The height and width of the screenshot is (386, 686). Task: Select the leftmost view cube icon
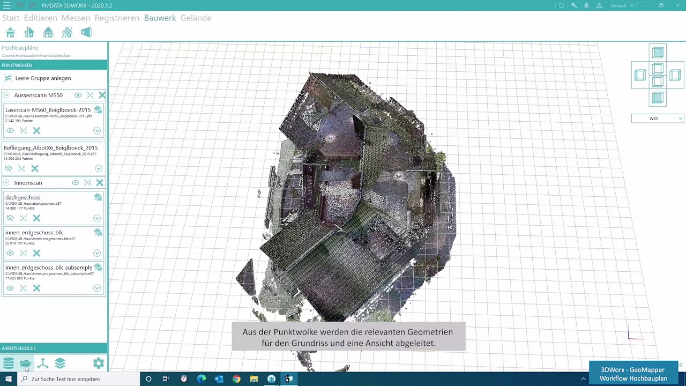click(640, 76)
